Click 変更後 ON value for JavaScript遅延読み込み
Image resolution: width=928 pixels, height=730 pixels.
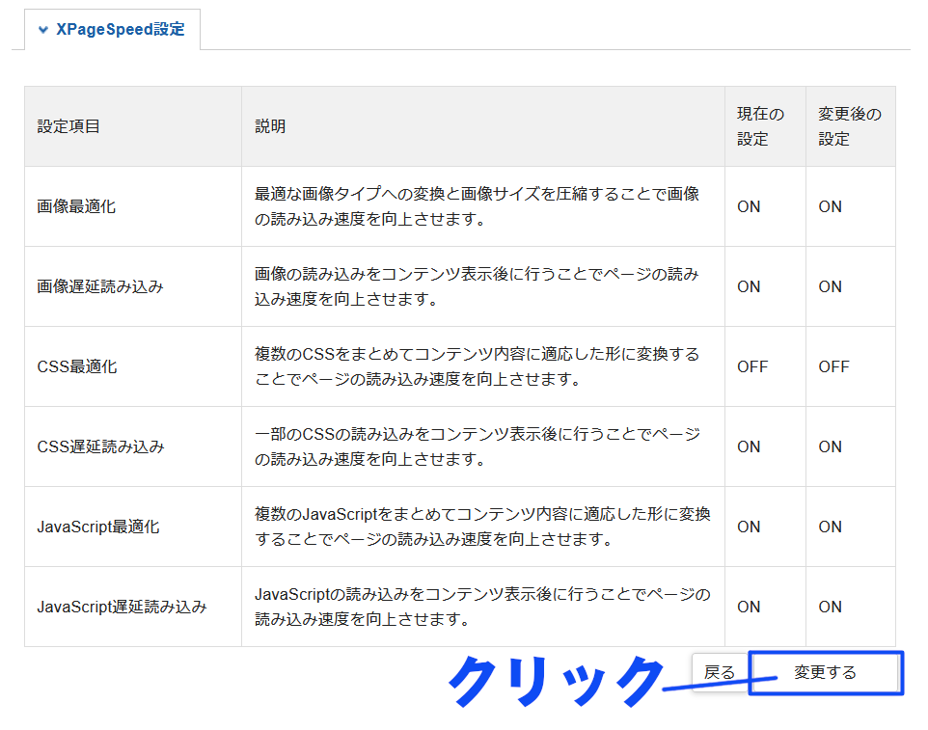coord(831,607)
